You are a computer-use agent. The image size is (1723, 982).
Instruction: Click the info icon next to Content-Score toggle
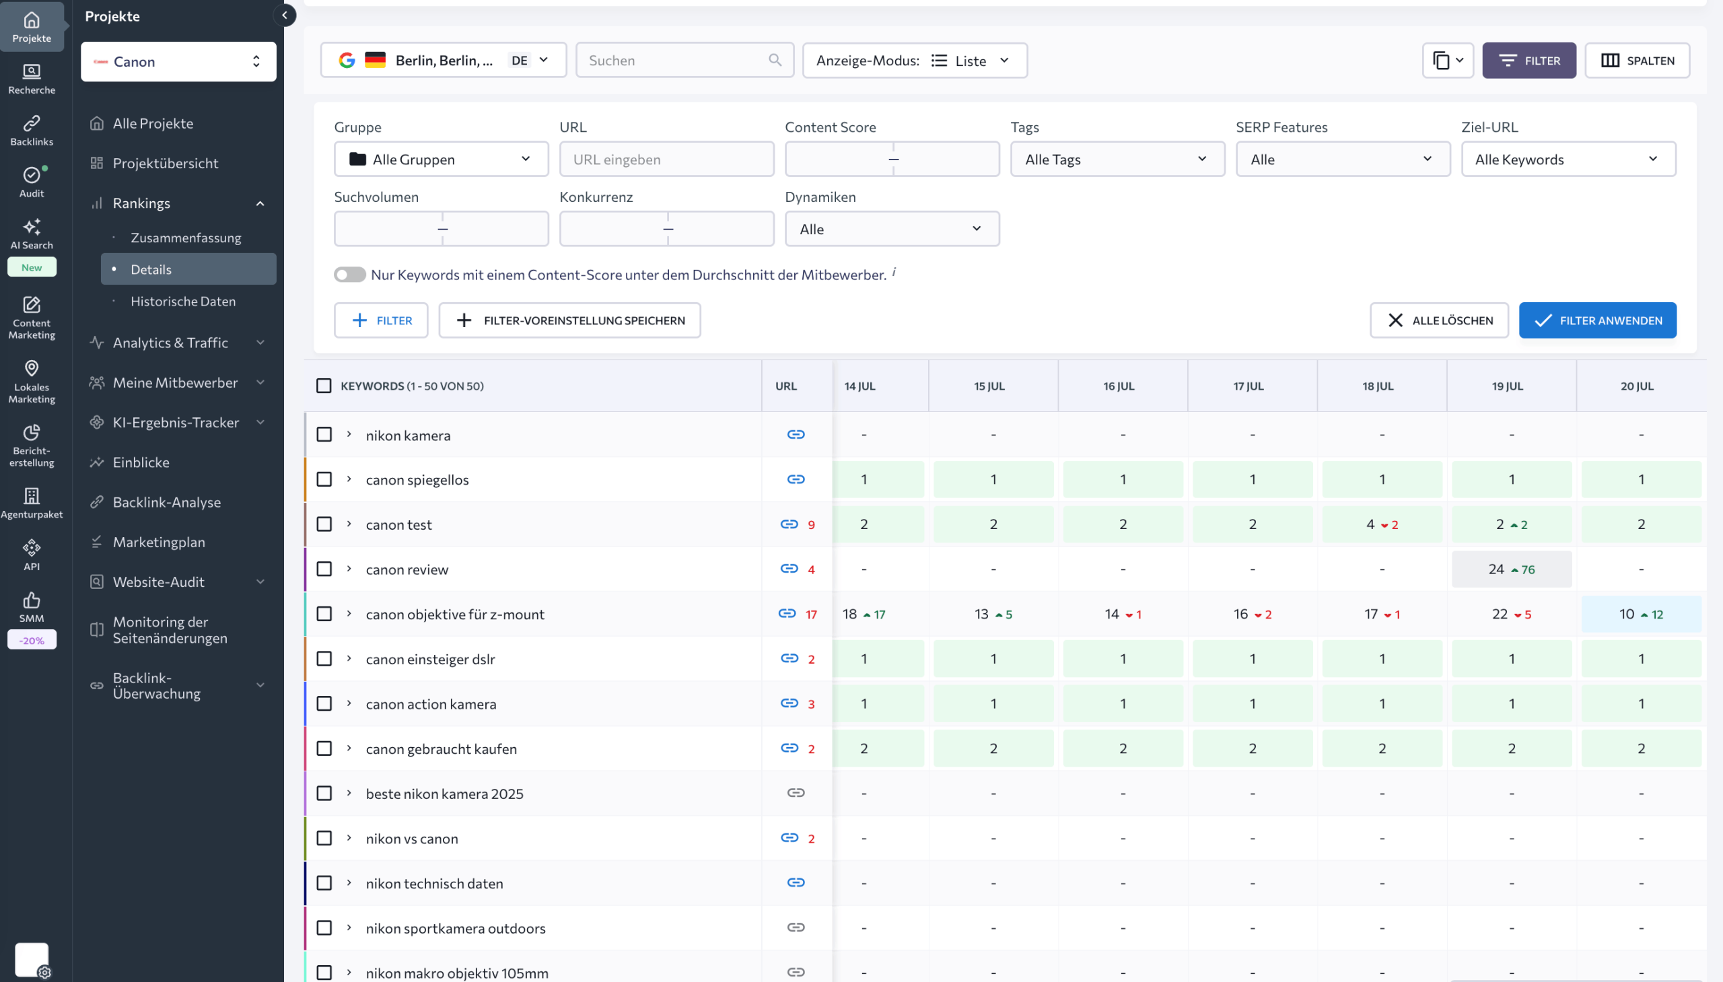pyautogui.click(x=894, y=271)
